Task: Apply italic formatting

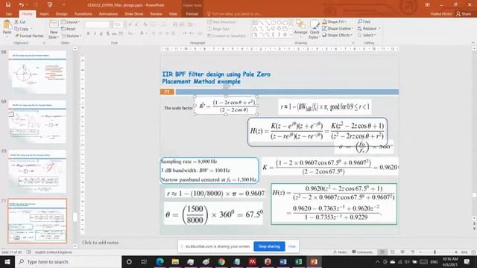Action: (x=95, y=33)
